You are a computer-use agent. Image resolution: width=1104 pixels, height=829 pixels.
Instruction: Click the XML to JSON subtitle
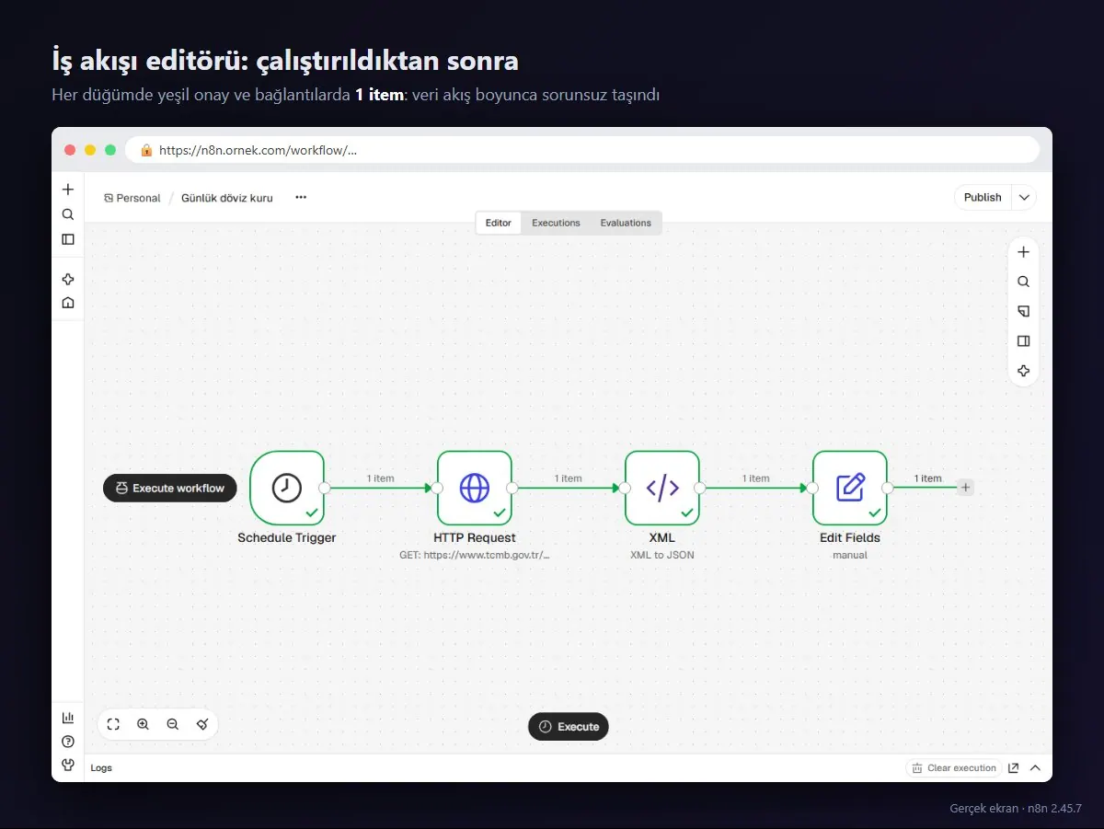662,555
